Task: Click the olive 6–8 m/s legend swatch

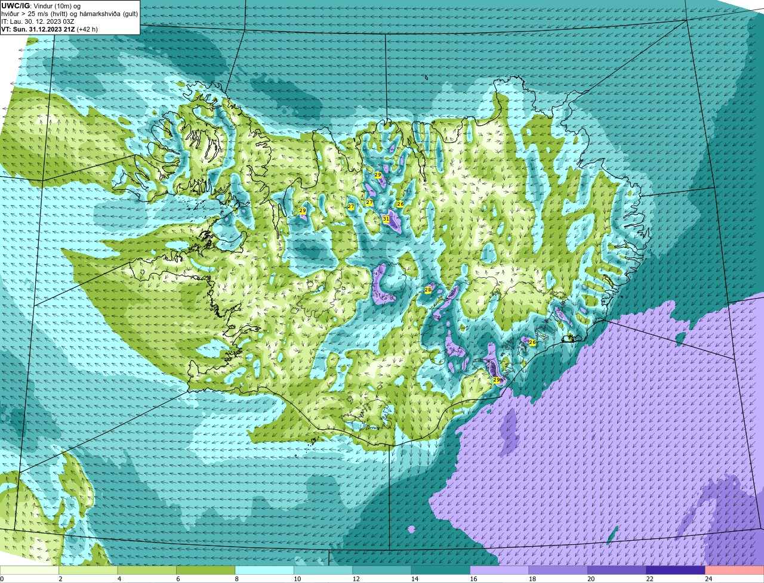Action: click(x=206, y=570)
